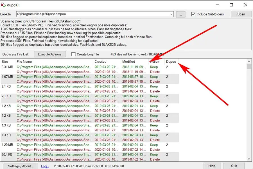Image resolution: width=253 pixels, height=169 pixels.
Task: Open the browse folder button with three dots
Action: [180, 14]
